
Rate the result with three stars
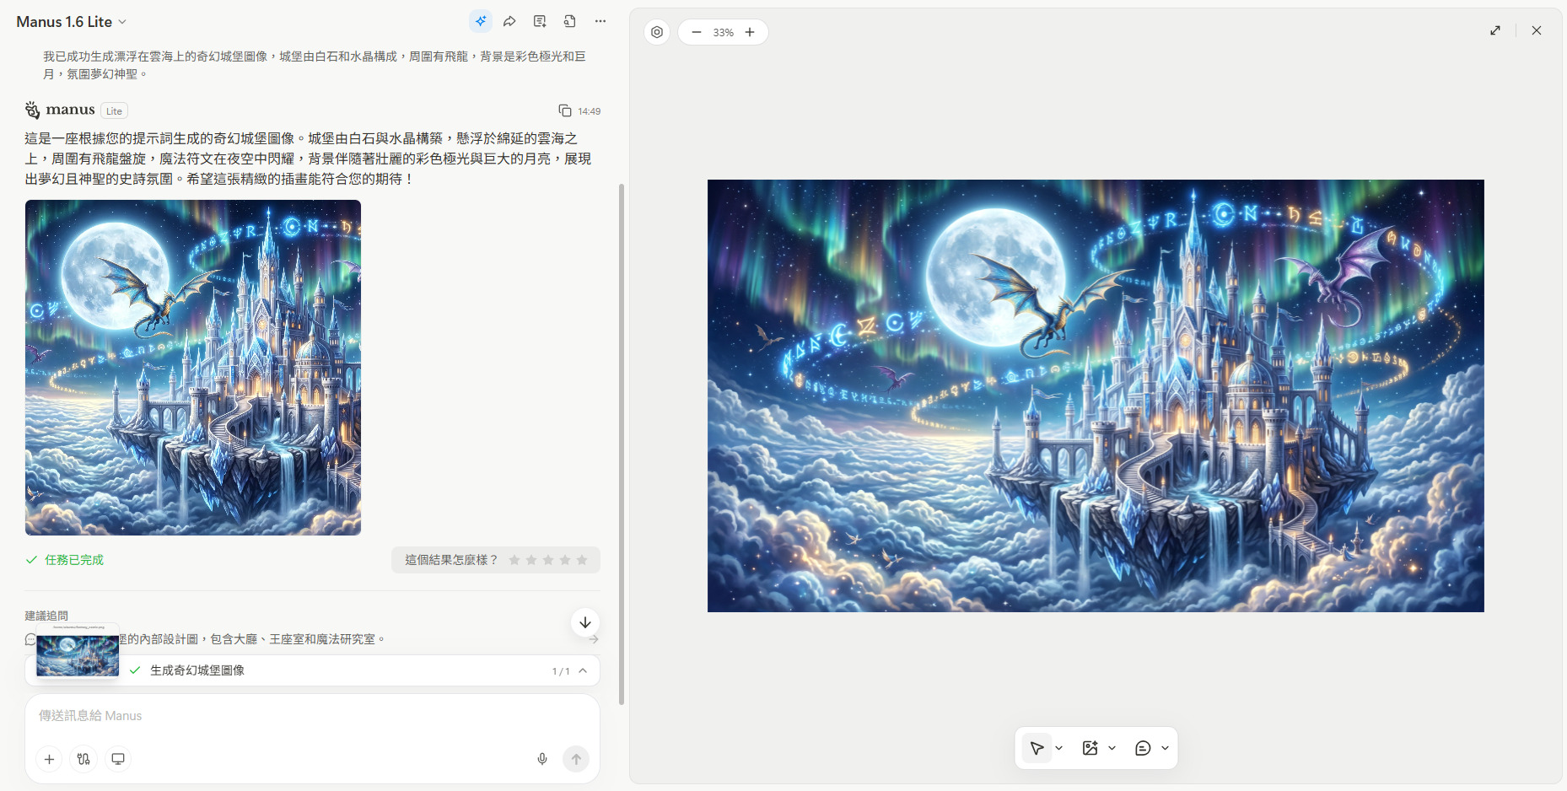coord(548,560)
